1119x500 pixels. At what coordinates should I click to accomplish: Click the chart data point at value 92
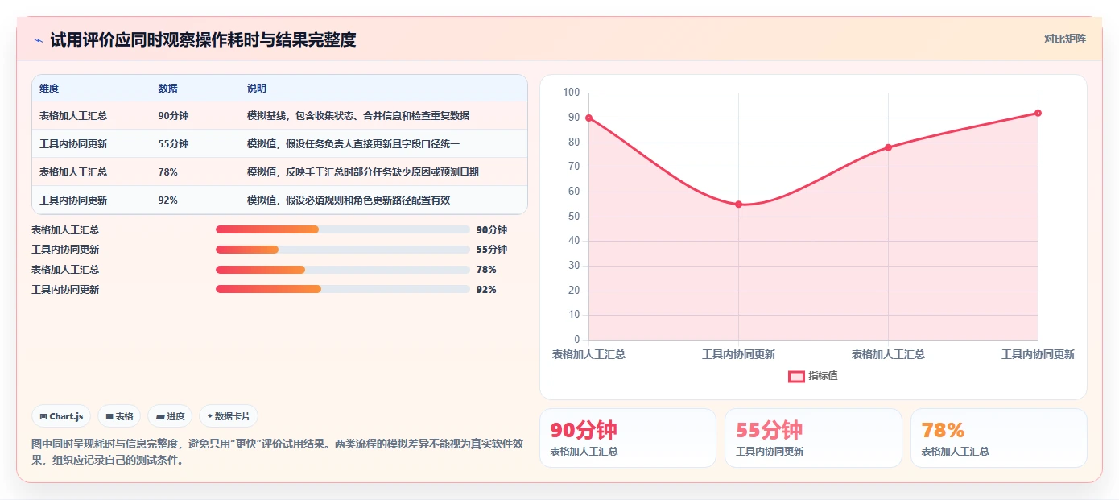(1038, 113)
